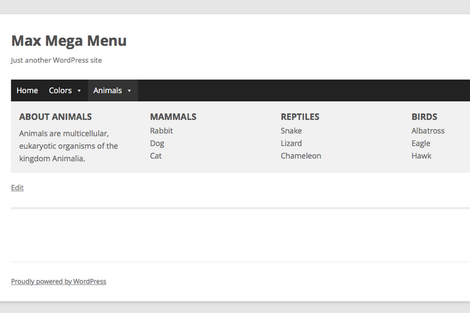Select the Eagle link
The width and height of the screenshot is (470, 313).
tap(420, 143)
